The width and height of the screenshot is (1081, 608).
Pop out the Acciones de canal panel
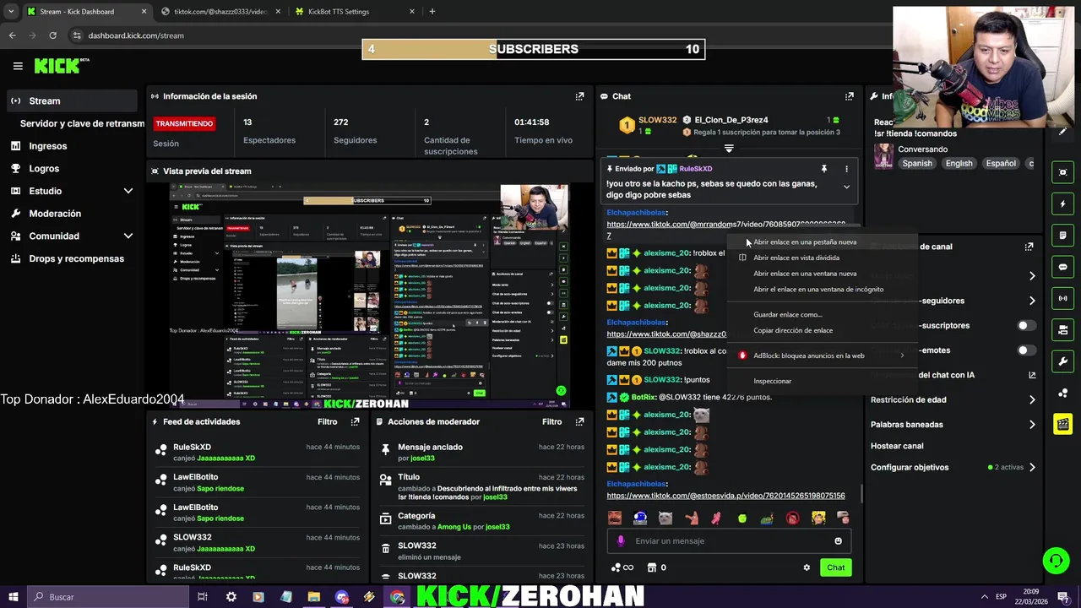(x=1029, y=247)
